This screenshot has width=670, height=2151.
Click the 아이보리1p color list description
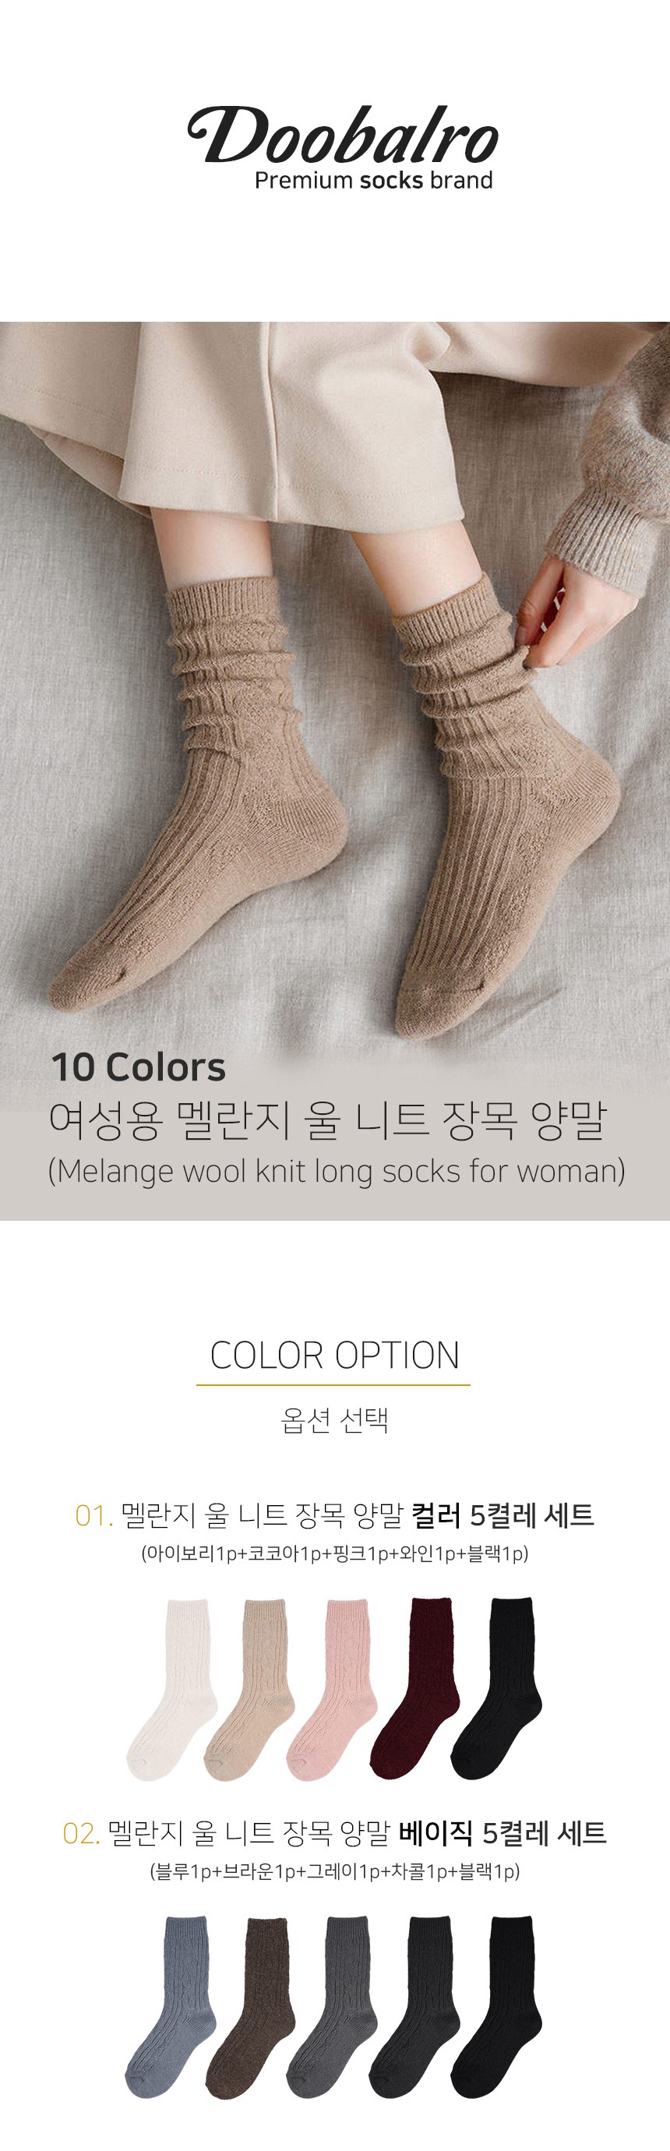tap(335, 1553)
